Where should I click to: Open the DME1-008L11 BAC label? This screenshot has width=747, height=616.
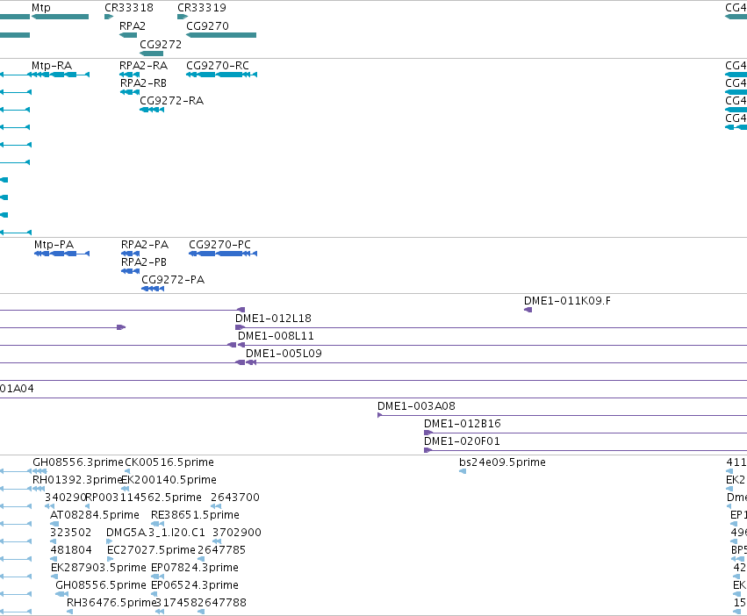(276, 336)
